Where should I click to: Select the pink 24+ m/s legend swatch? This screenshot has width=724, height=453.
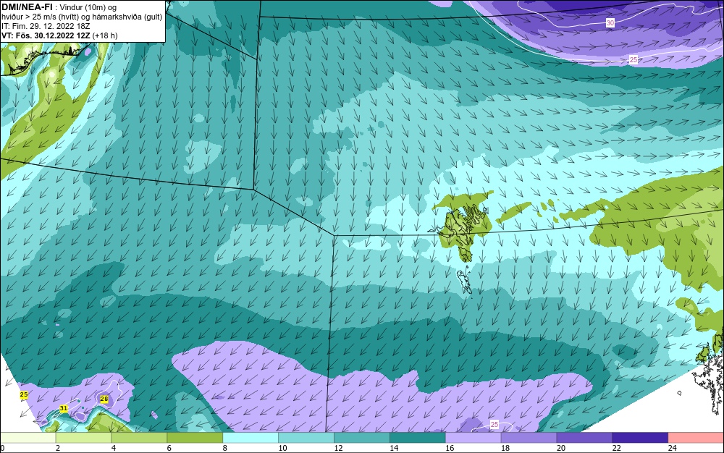click(696, 438)
